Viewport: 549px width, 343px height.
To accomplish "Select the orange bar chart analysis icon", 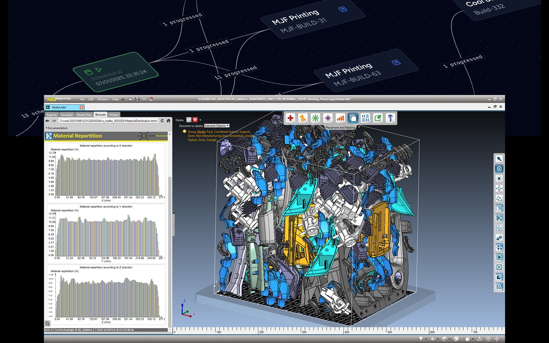I will (x=340, y=118).
